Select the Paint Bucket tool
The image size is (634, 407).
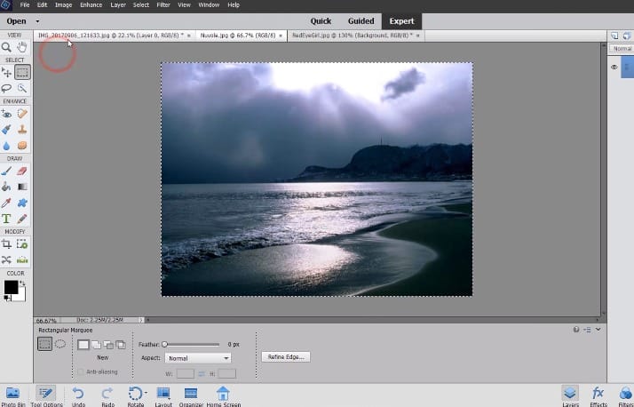[x=6, y=187]
